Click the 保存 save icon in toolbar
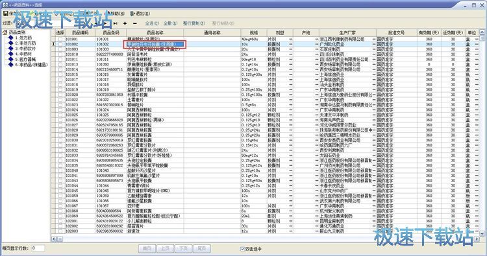The height and width of the screenshot is (256, 487). [x=6, y=14]
